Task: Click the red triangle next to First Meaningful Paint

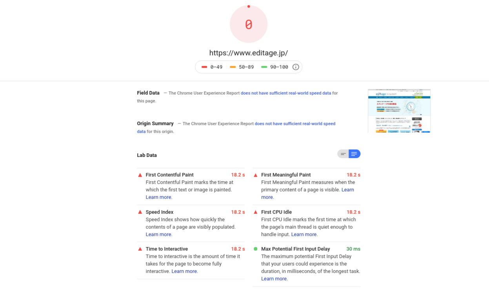Action: click(x=255, y=175)
